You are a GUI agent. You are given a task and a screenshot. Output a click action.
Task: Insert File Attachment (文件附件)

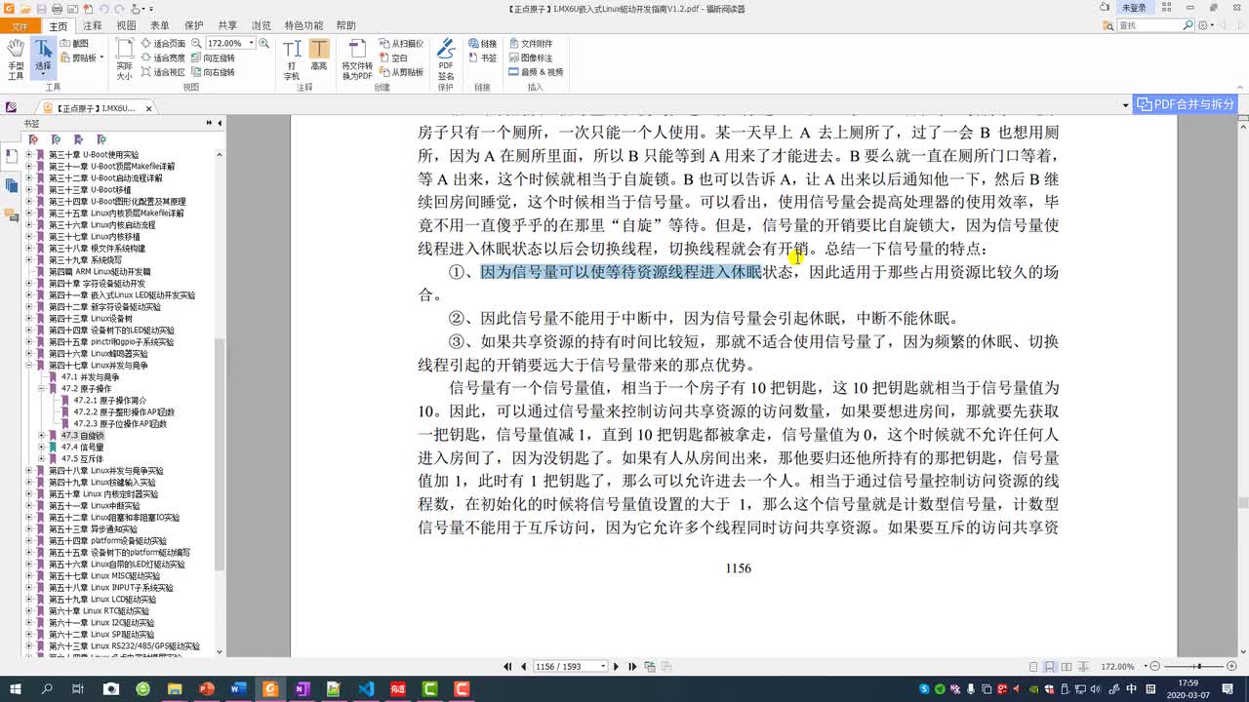coord(530,44)
